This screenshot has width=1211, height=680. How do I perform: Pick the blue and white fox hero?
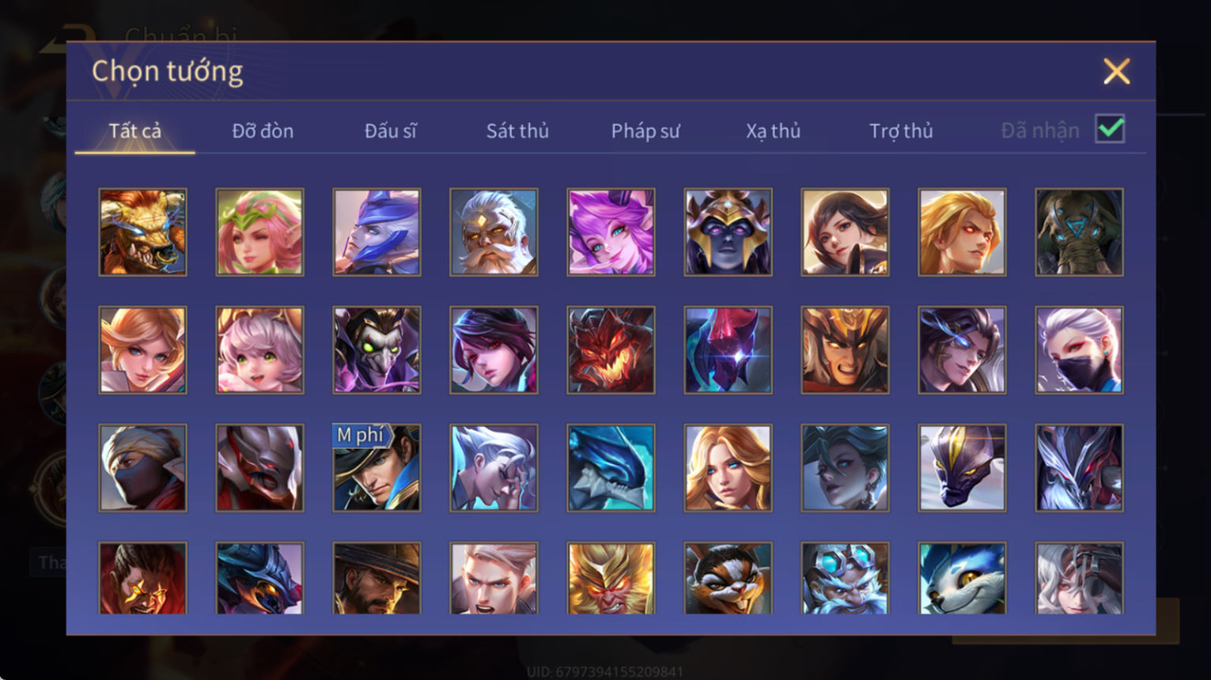click(962, 578)
